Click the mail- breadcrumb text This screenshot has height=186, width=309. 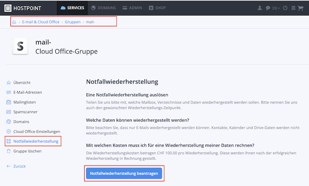[x=90, y=22]
